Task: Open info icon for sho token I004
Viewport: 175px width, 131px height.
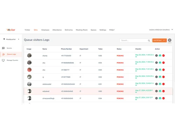Action: coord(156,63)
